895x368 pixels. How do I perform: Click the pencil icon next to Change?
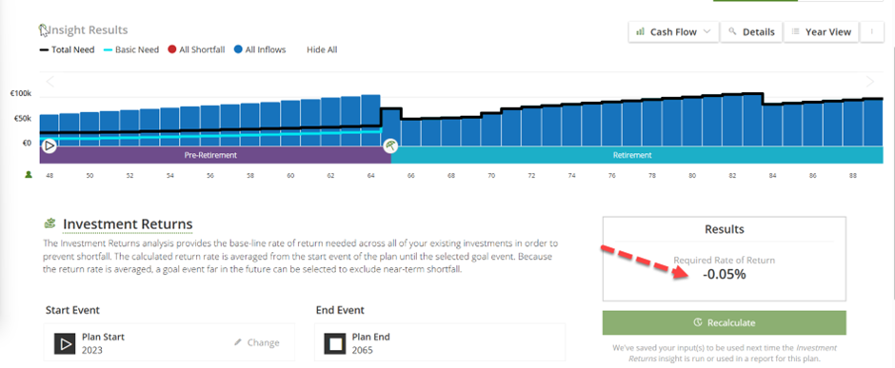[x=239, y=342]
